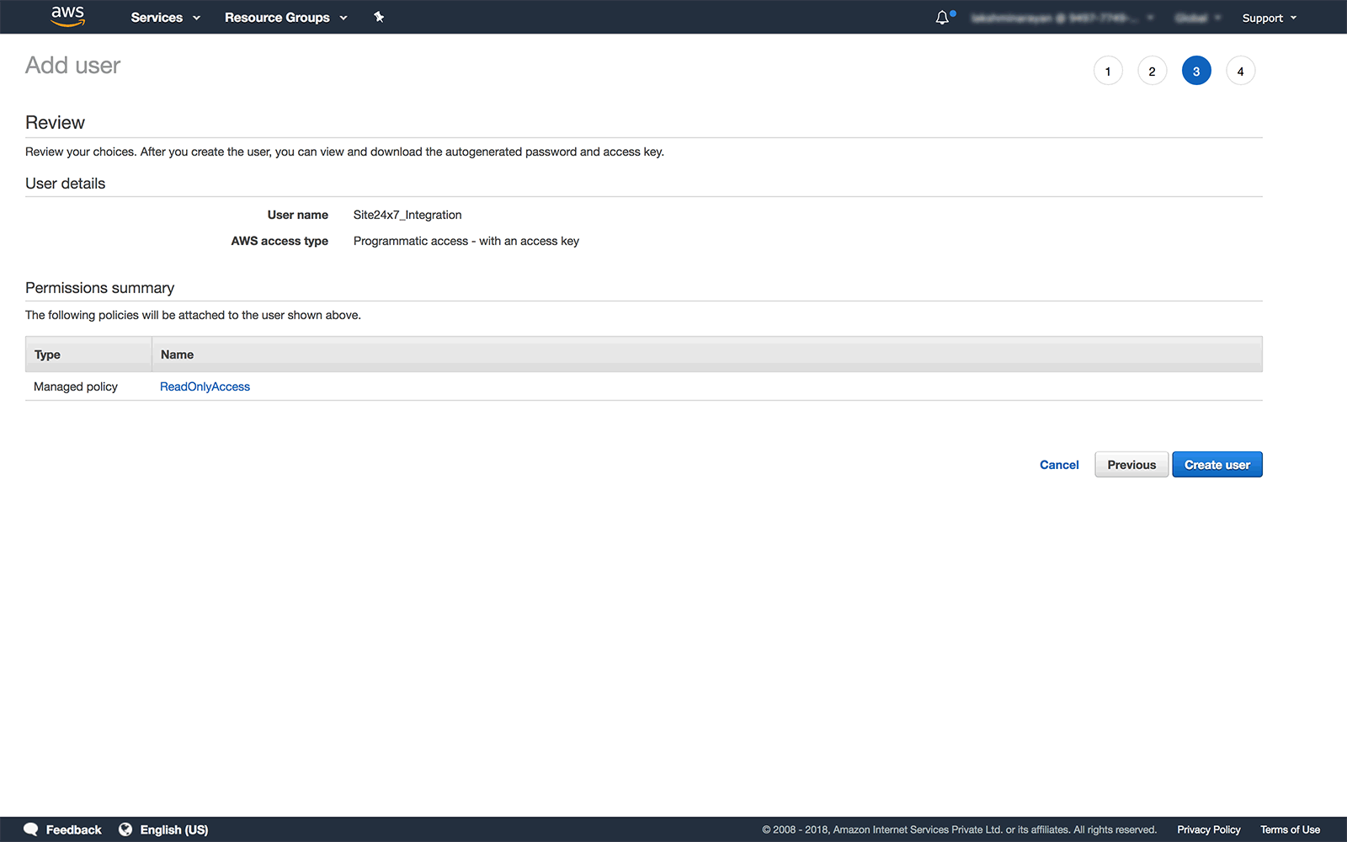Screen dimensions: 1347x842
Task: Open the Privacy Policy link
Action: coord(1208,829)
